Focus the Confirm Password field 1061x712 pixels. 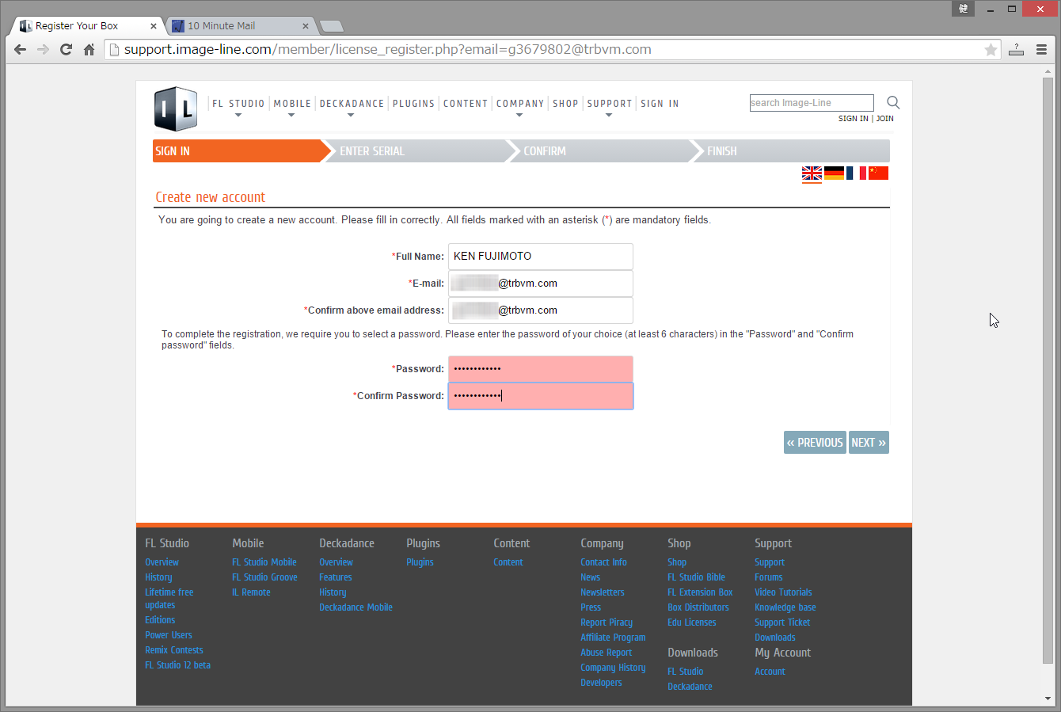pyautogui.click(x=541, y=396)
